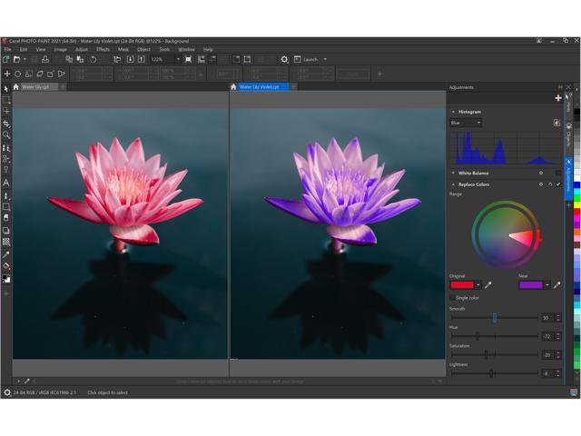
Task: Select the Pick tool in the toolbox
Action: coord(6,88)
